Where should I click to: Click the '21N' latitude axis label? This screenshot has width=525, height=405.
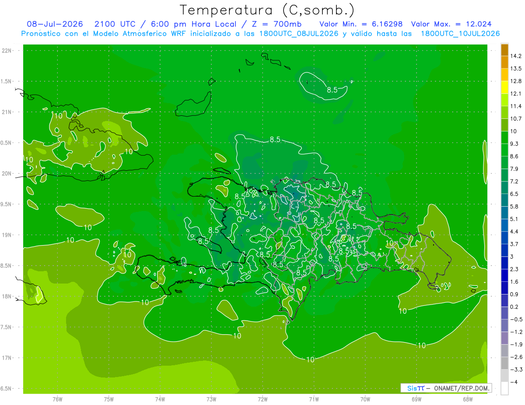tap(6, 112)
